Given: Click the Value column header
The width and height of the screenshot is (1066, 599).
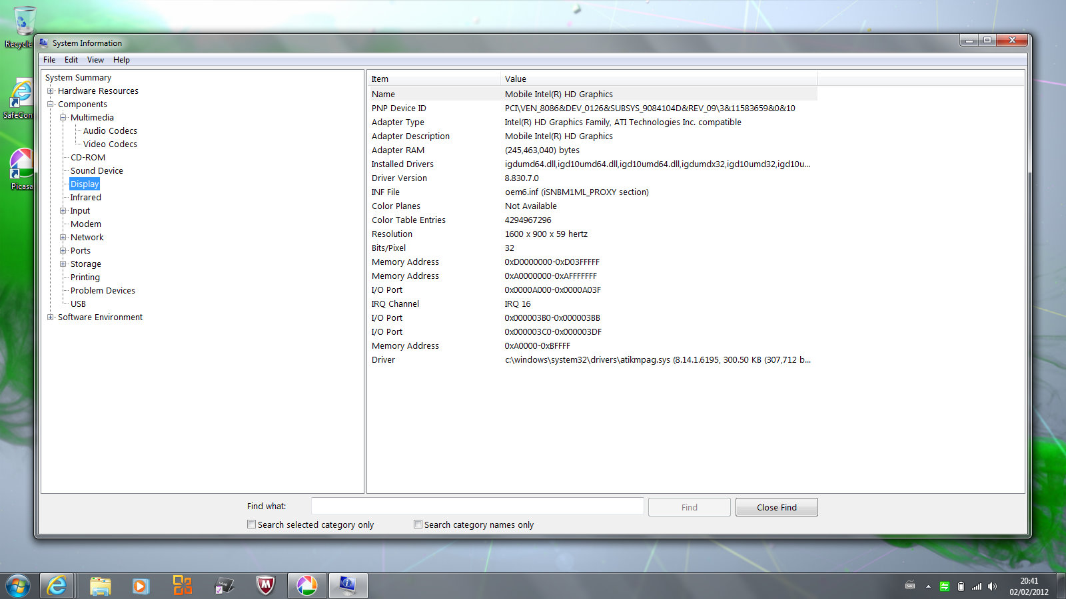Looking at the screenshot, I should pyautogui.click(x=659, y=79).
